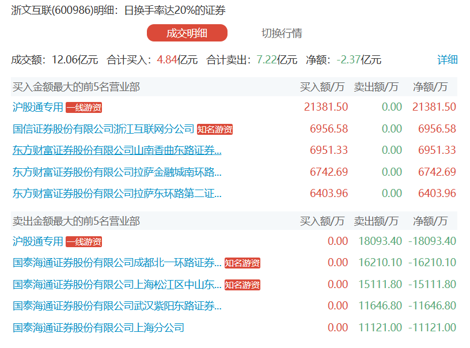Image resolution: width=470 pixels, height=348 pixels.
Task: Click the buy amount 6956.58 cell
Action: coord(329,129)
